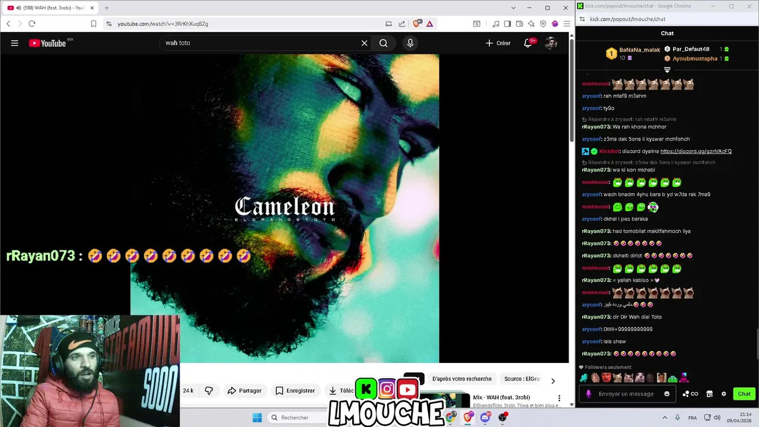759x427 pixels.
Task: Open discord.gg link in Kick chat
Action: 696,151
